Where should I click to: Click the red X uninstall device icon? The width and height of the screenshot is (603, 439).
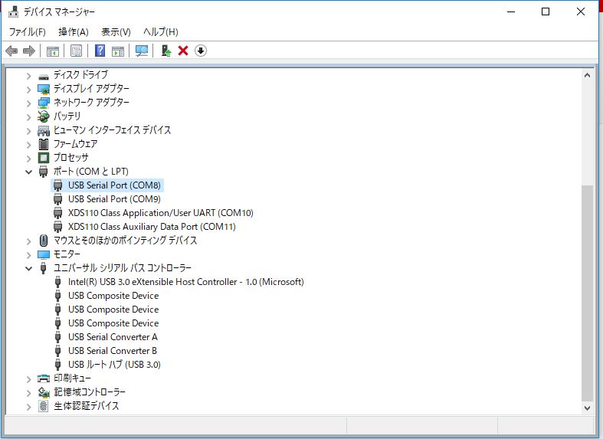[183, 51]
